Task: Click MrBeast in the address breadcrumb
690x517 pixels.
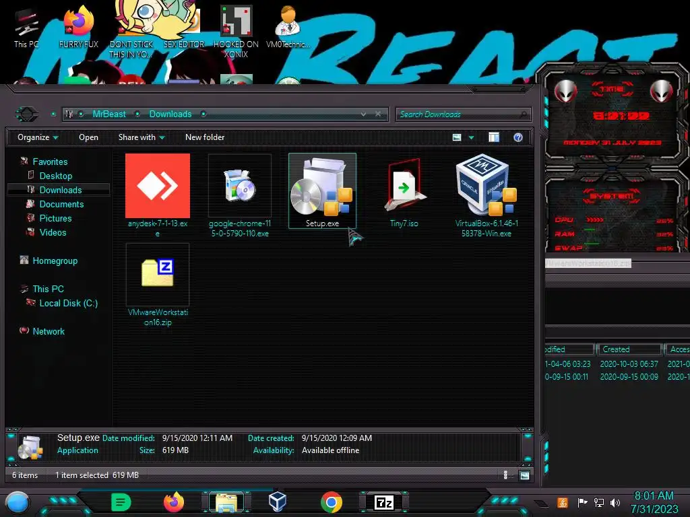Action: pyautogui.click(x=109, y=114)
